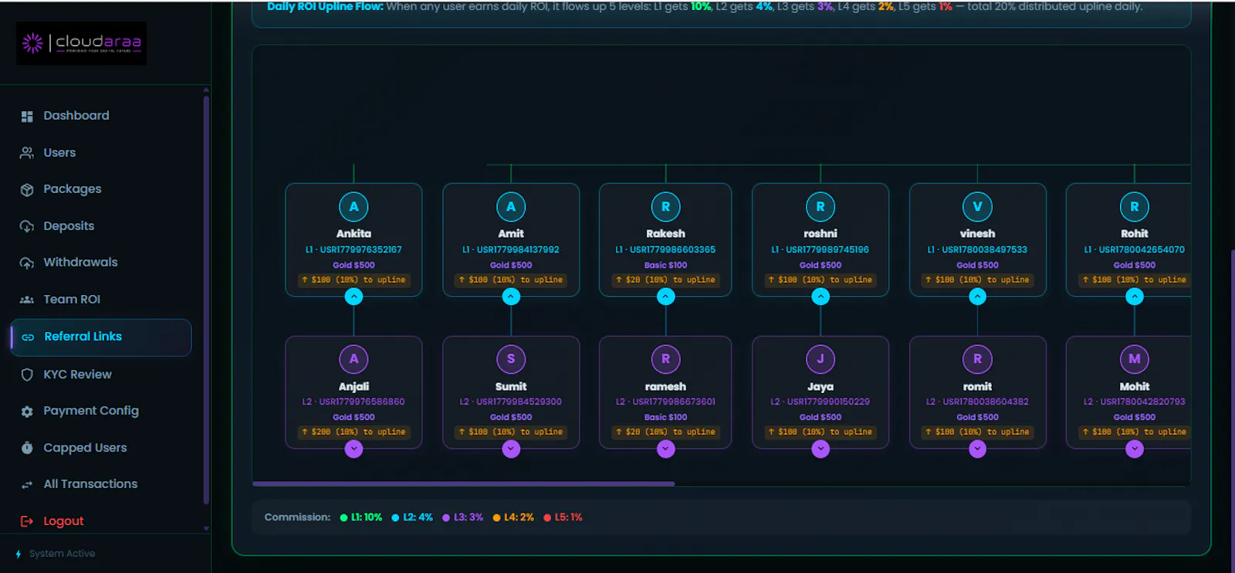Click the red L5: 1% legend dot
Screen dimensions: 1235x573
pyautogui.click(x=547, y=518)
